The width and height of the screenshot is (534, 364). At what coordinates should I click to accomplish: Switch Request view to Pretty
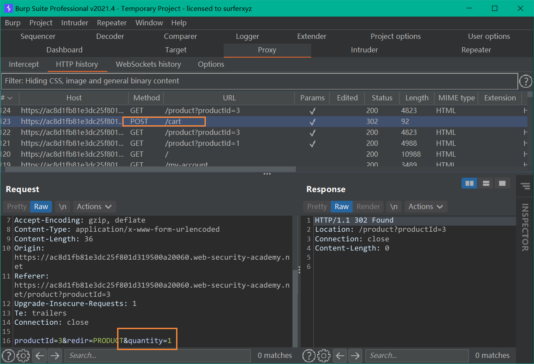point(17,206)
